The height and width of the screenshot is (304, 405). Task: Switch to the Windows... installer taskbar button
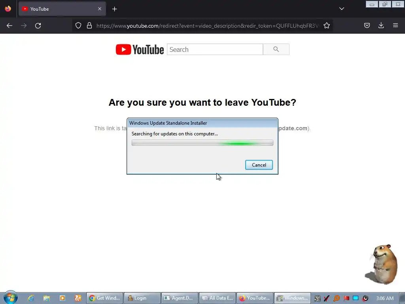pos(292,298)
